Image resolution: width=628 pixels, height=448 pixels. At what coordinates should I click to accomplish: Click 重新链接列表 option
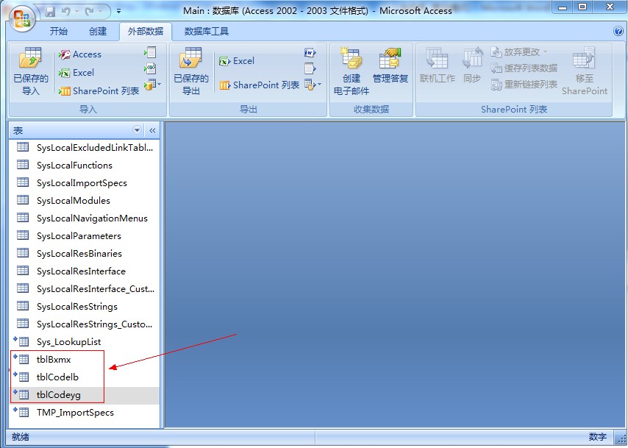(524, 84)
